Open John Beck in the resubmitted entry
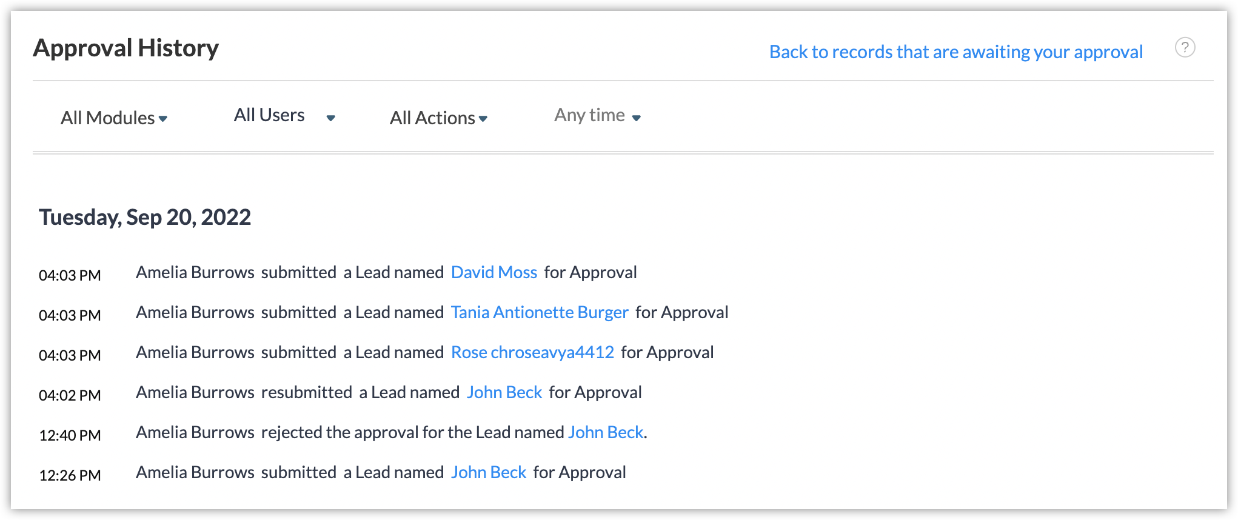The image size is (1238, 520). click(x=504, y=393)
